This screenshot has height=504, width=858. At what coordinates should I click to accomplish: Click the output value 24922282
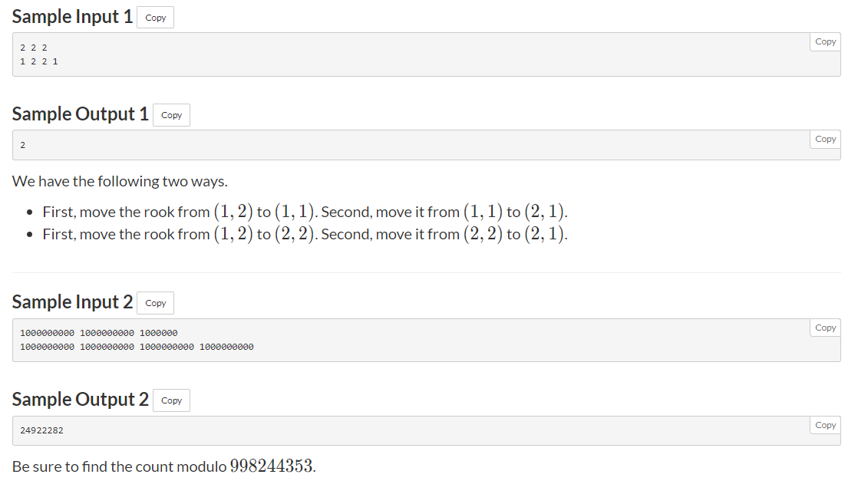[x=41, y=431]
